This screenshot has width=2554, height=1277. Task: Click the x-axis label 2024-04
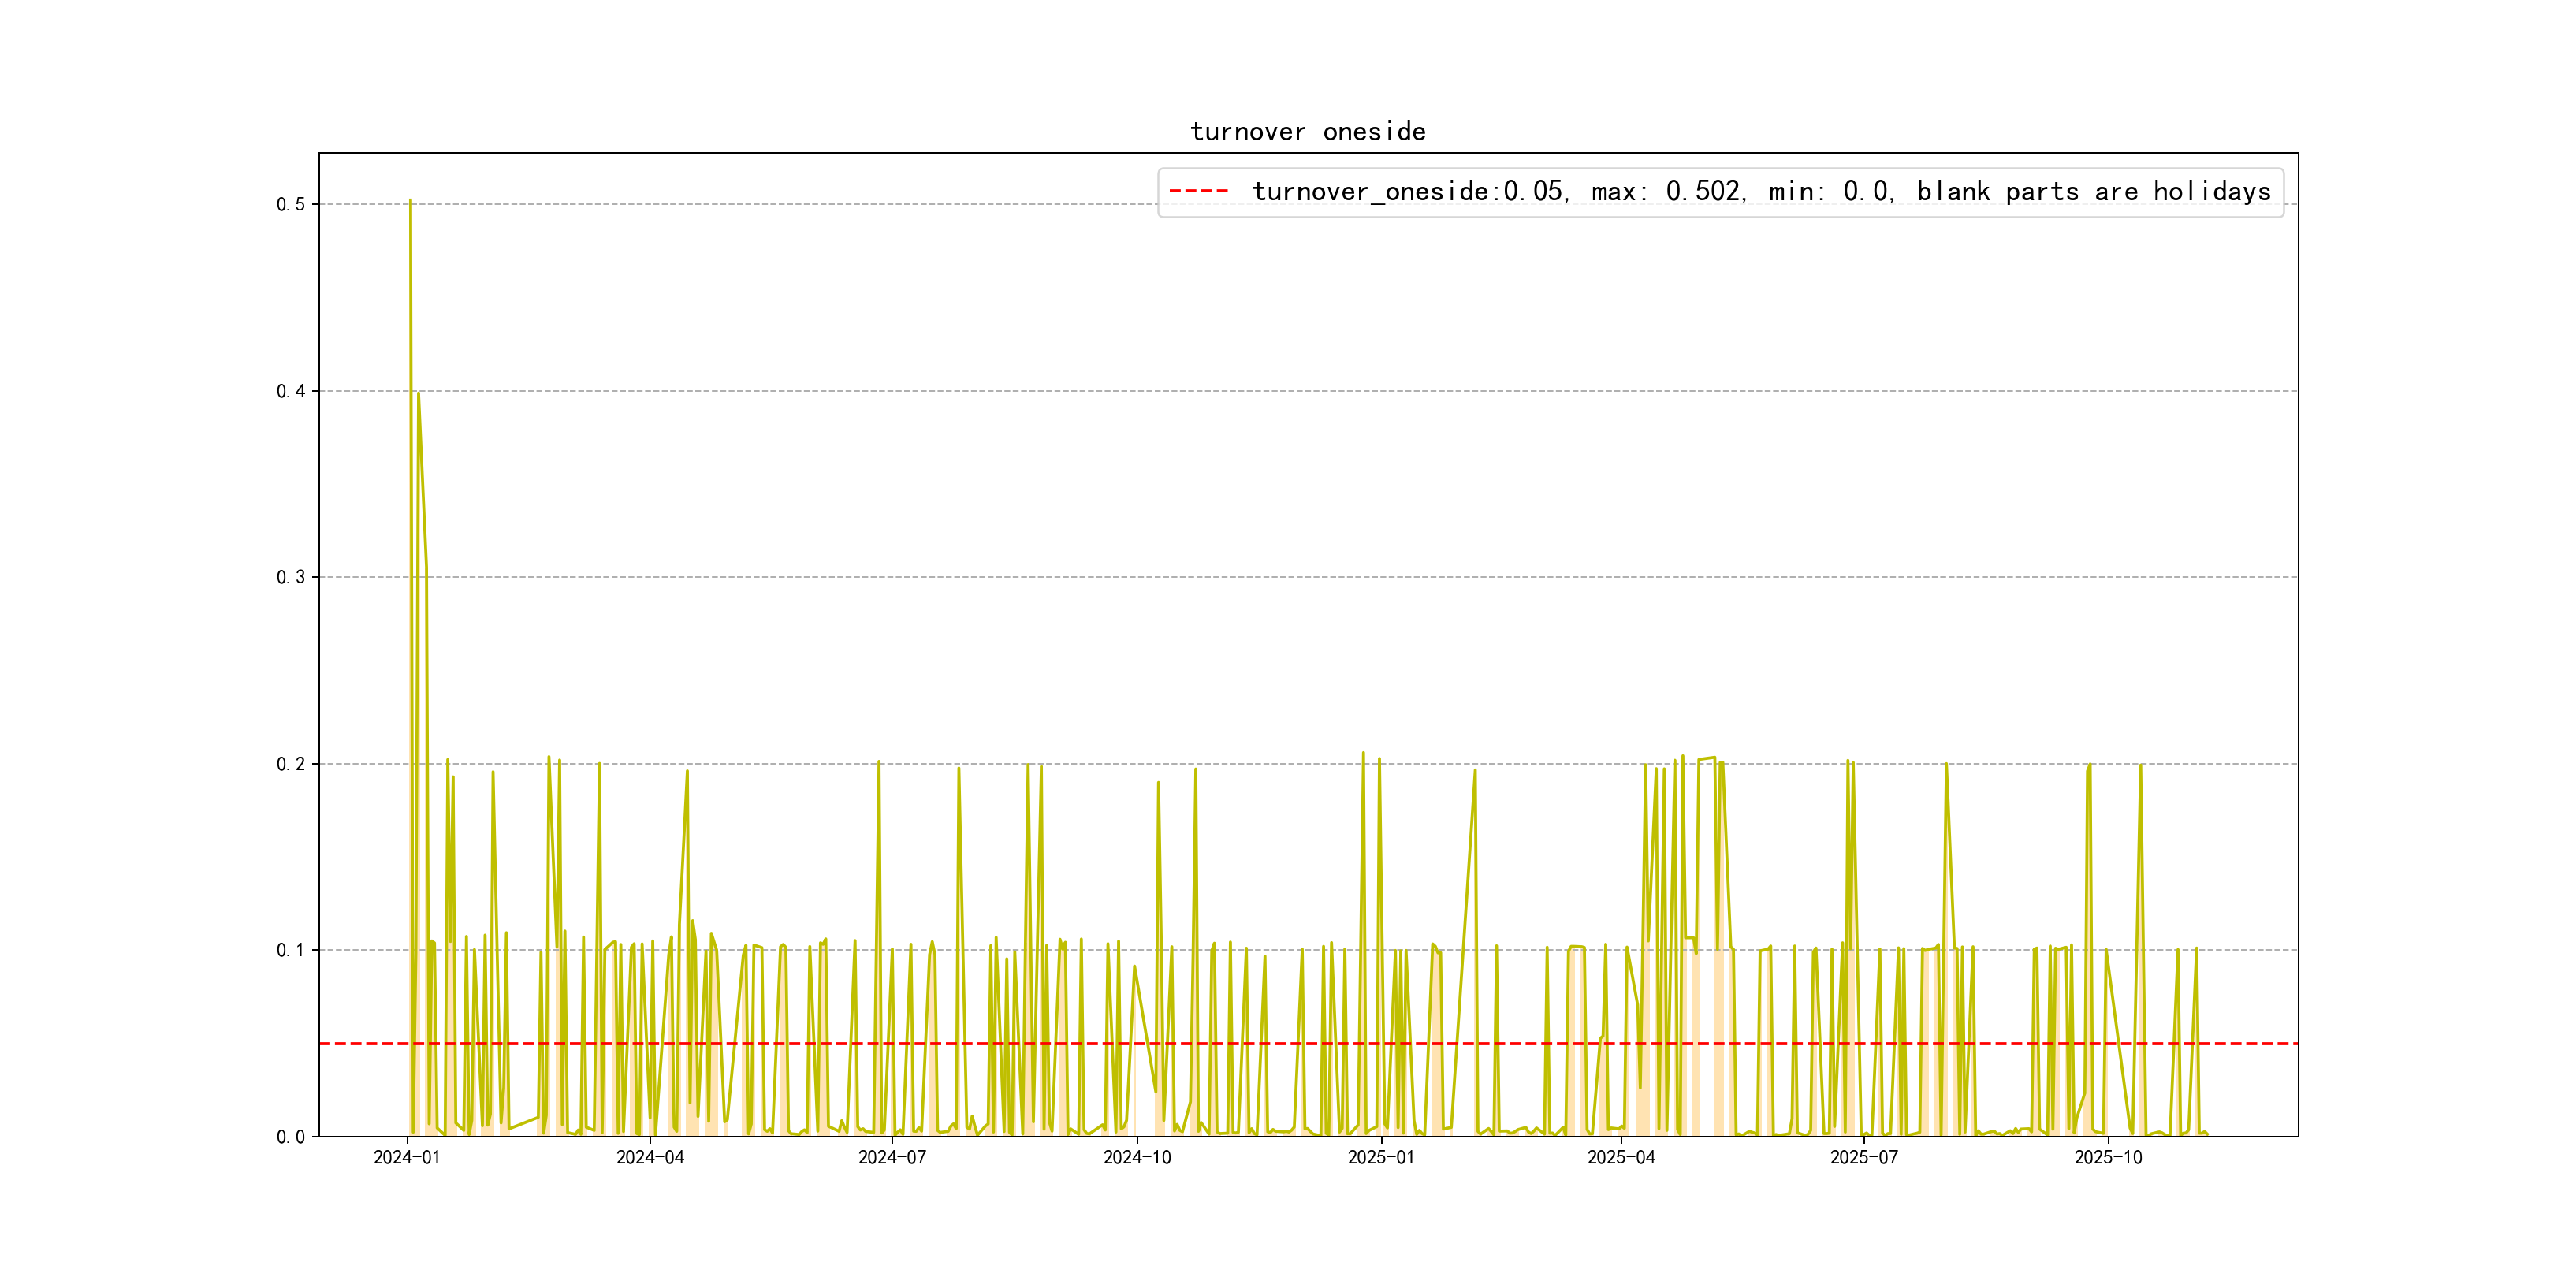650,1158
